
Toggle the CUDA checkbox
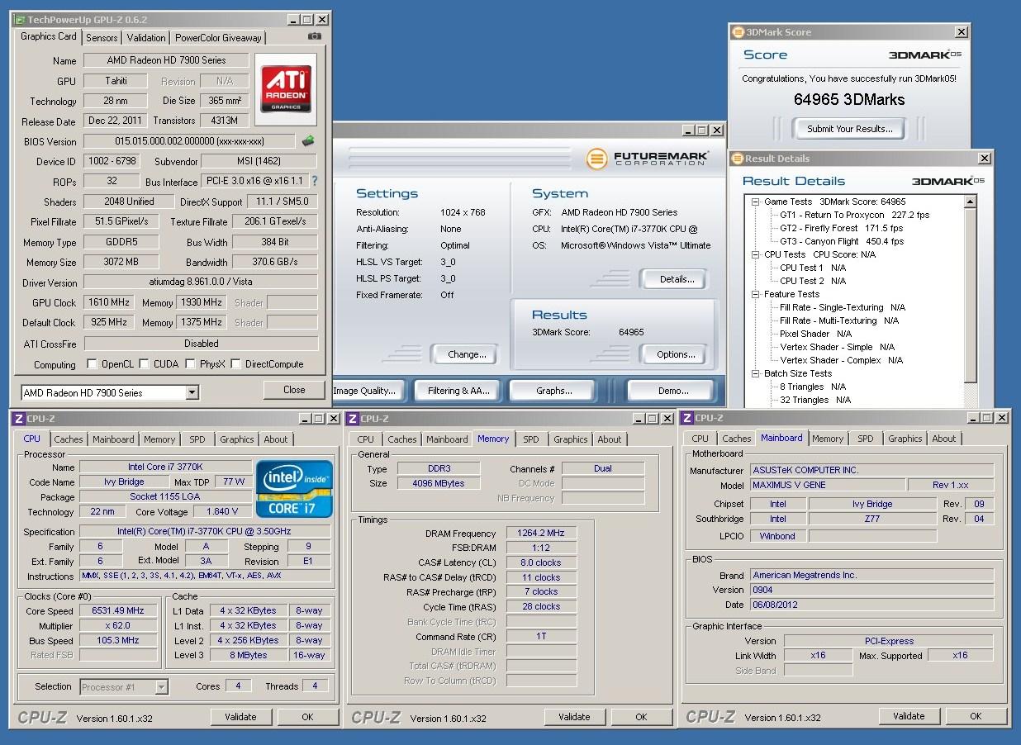coord(145,364)
